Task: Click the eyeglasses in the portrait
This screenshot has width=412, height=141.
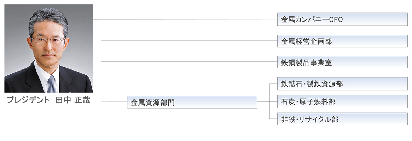Action: point(48,40)
